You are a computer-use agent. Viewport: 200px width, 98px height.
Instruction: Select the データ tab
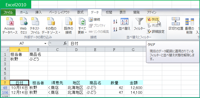click(95, 12)
